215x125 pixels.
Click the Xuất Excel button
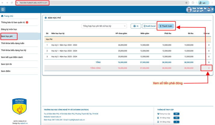point(150,26)
